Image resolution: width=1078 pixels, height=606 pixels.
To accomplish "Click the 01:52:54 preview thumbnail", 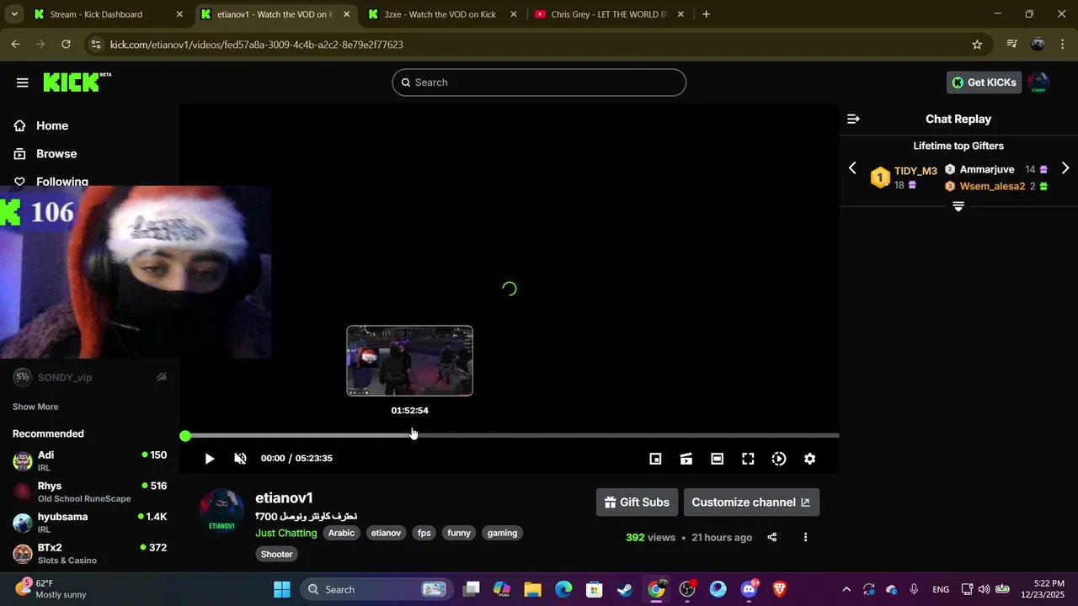I will tap(410, 360).
